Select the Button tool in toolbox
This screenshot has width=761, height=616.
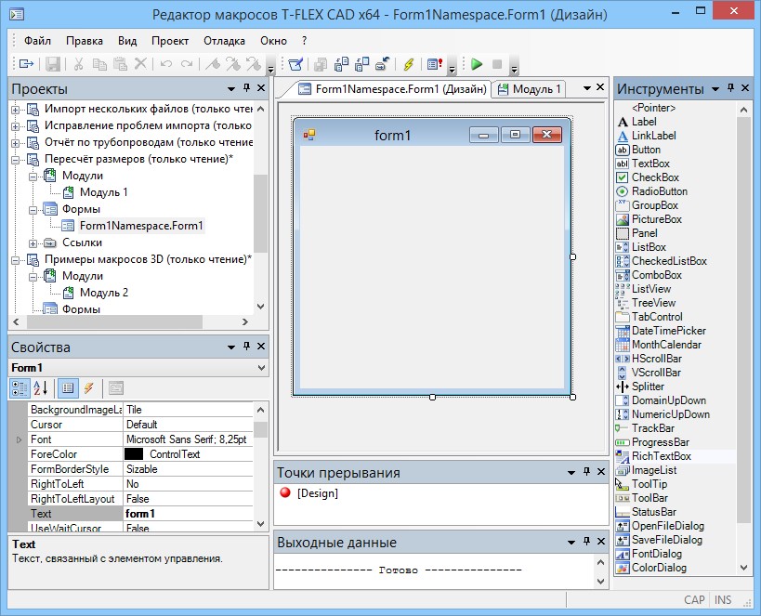[x=646, y=150]
